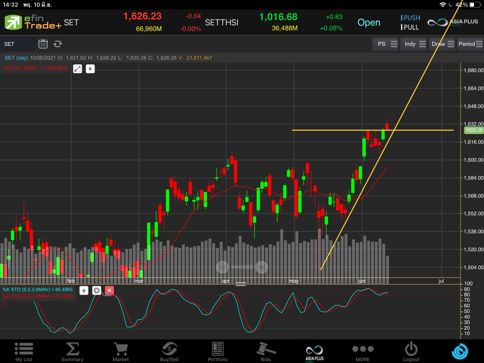The height and width of the screenshot is (363, 484).
Task: Tap the 1626.28 current price tag
Action: (474, 130)
